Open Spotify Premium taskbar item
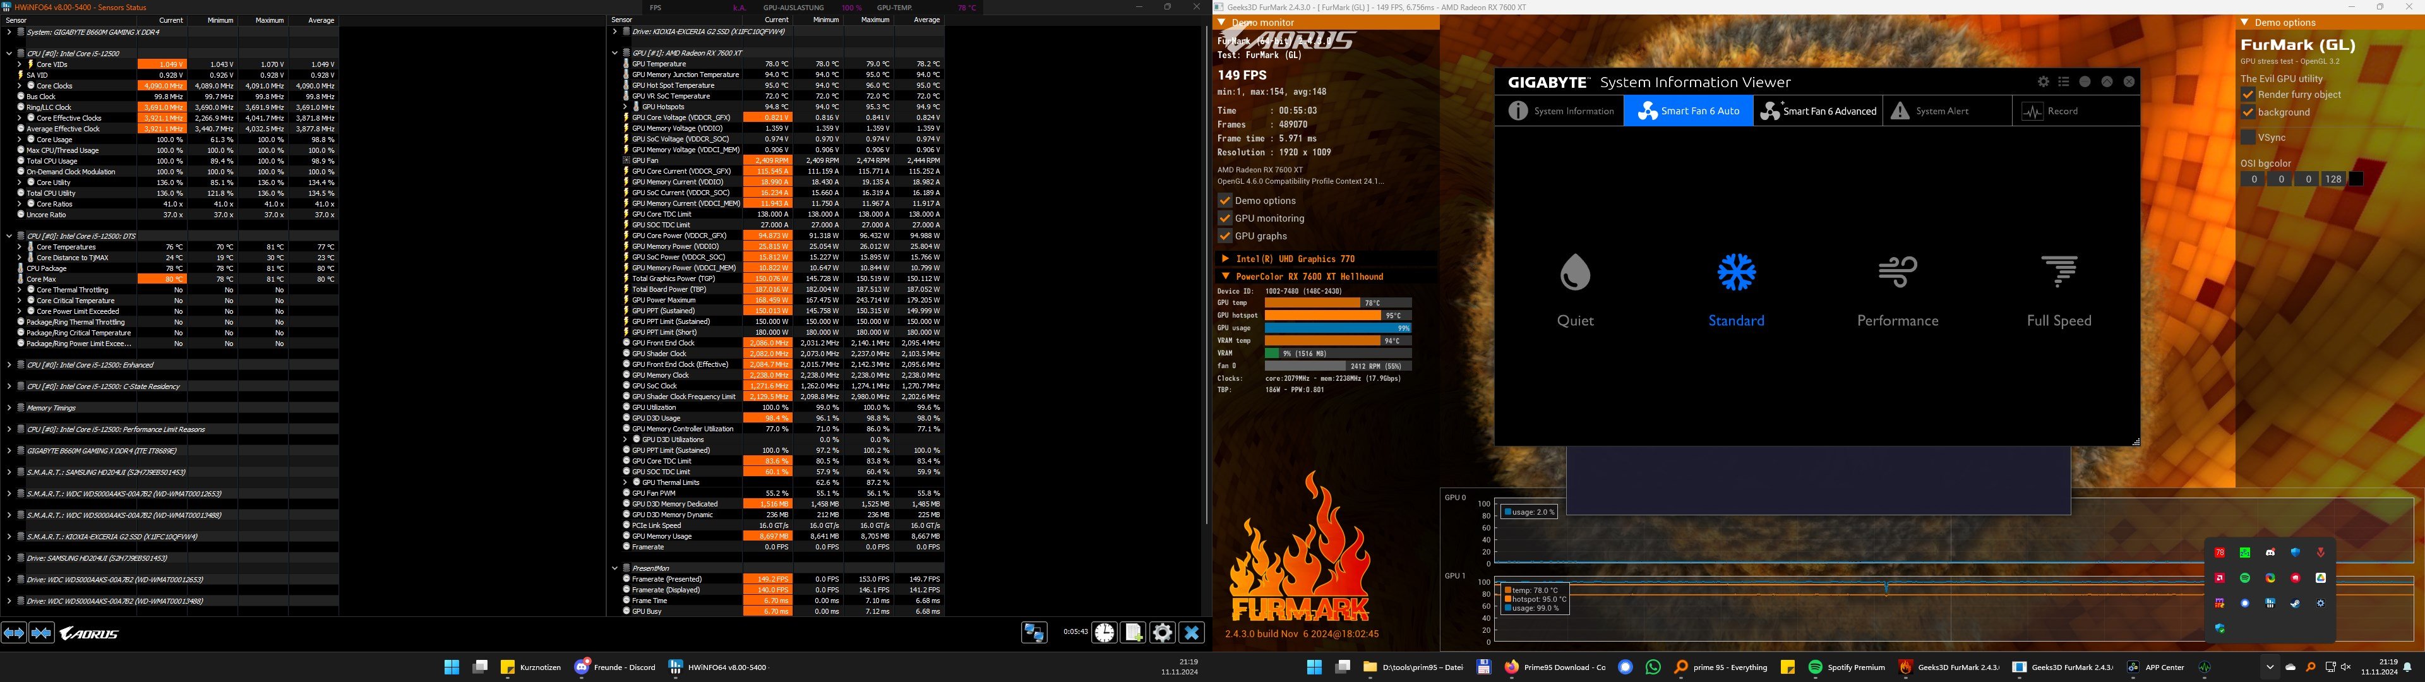2425x682 pixels. [x=1846, y=667]
